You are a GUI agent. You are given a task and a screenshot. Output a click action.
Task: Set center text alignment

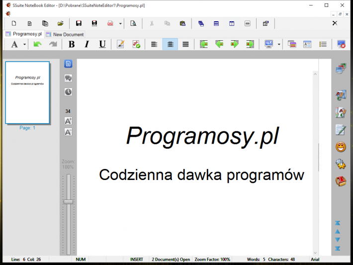(x=170, y=44)
